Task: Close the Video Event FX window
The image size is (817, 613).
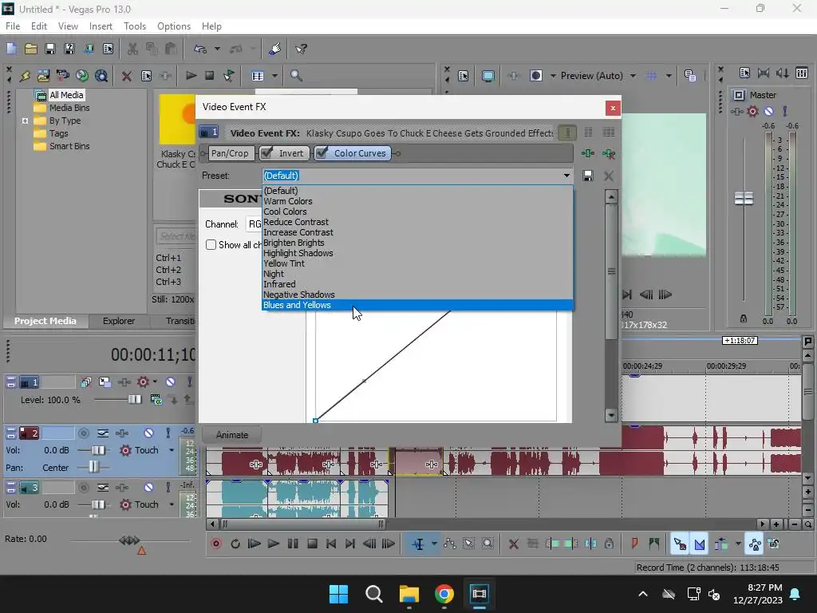Action: coord(613,108)
